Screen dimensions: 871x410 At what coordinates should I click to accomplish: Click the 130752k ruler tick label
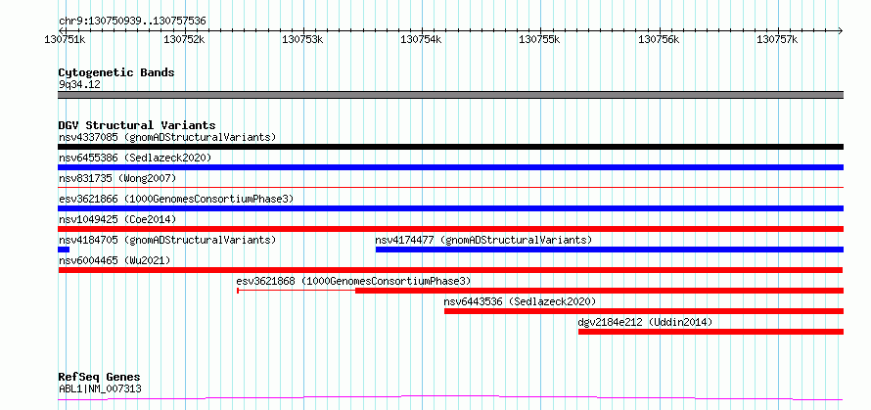184,39
